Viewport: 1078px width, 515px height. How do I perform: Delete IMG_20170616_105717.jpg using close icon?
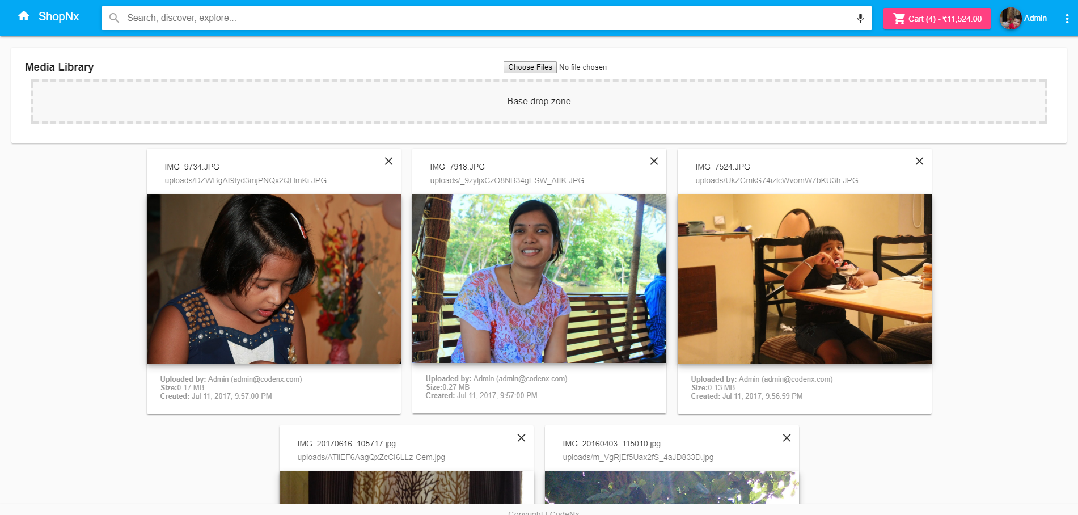coord(521,438)
